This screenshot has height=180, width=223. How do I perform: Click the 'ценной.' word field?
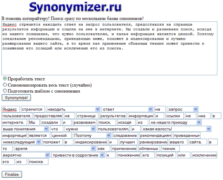[x=61, y=135]
